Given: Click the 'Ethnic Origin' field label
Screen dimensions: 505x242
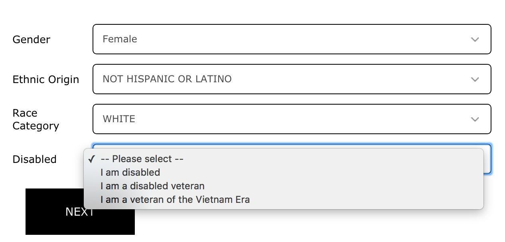Looking at the screenshot, I should coord(46,79).
